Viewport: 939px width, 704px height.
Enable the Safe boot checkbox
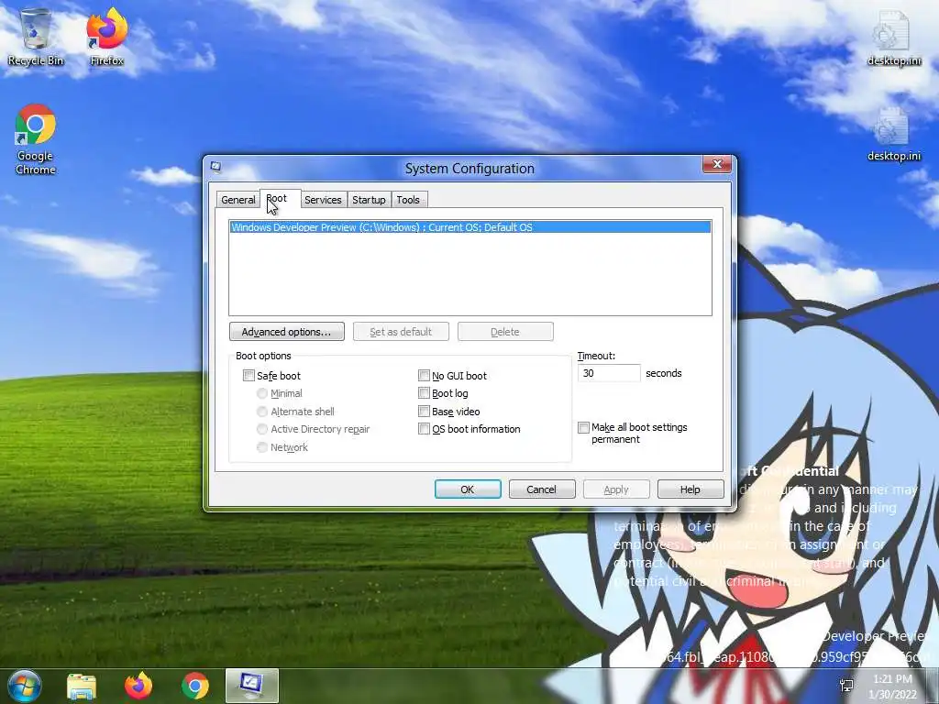249,375
